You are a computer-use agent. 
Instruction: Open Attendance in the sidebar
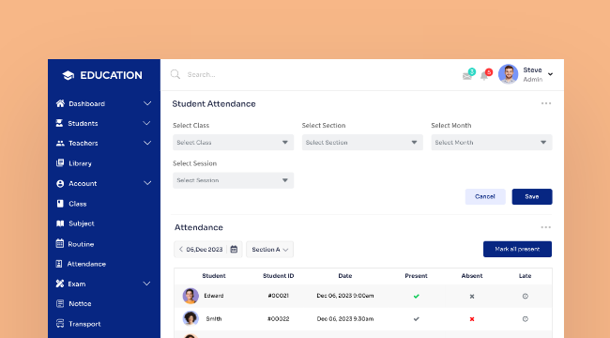[86, 264]
